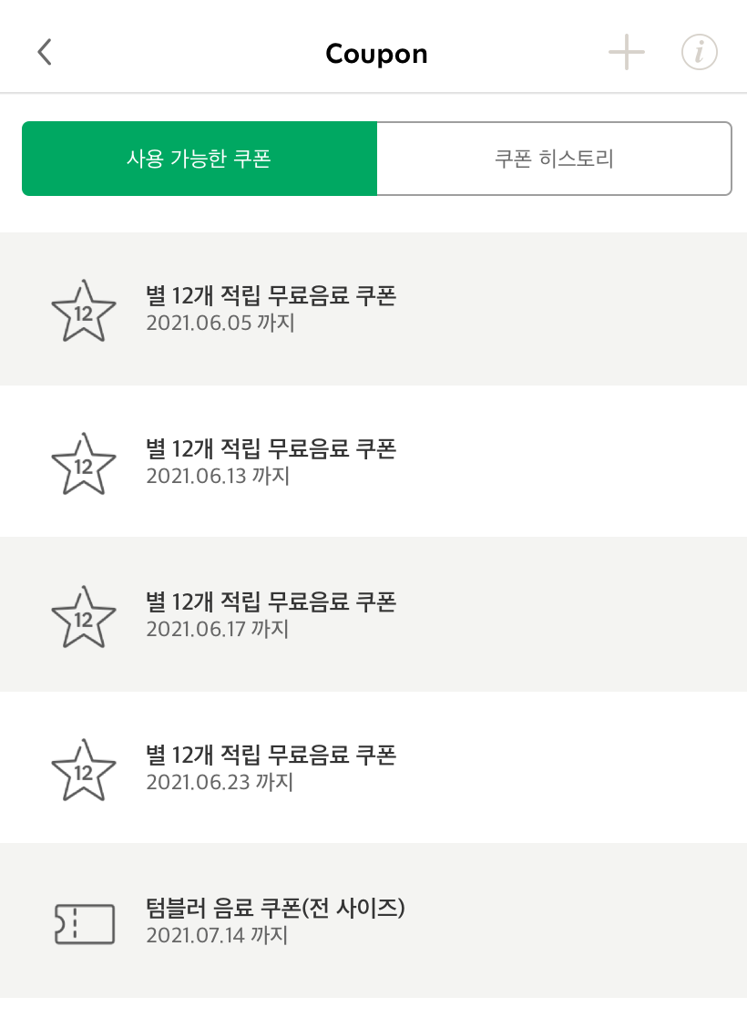This screenshot has height=1018, width=747.
Task: Open coupon expiring 2021.06.13
Action: coord(373,461)
